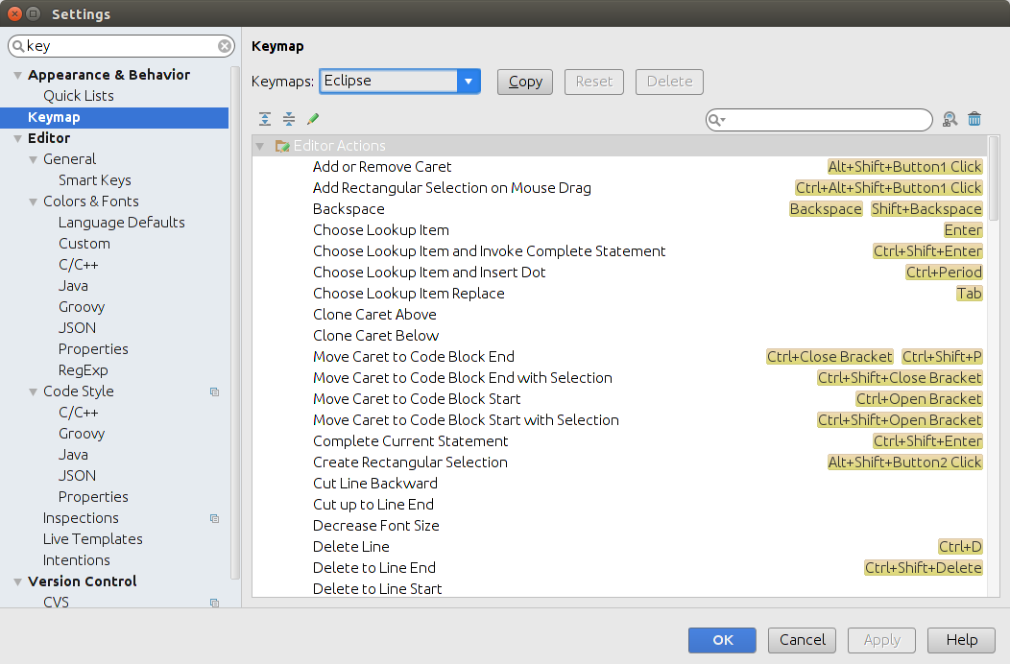Click the Cancel button

[802, 640]
